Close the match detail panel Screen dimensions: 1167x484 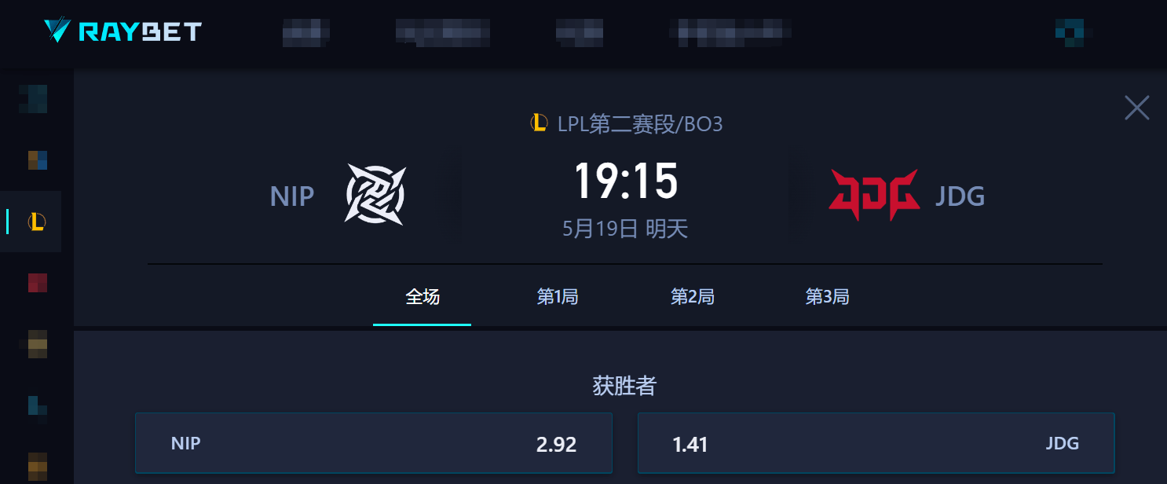click(1136, 108)
